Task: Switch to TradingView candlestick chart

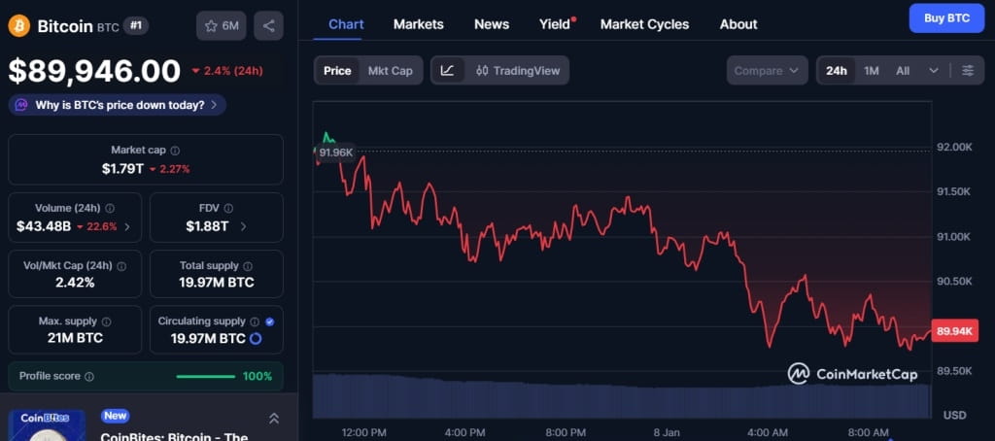Action: tap(518, 71)
